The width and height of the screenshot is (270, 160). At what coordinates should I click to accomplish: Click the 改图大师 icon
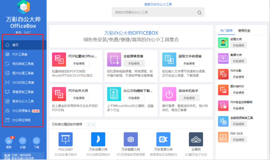click(223, 43)
